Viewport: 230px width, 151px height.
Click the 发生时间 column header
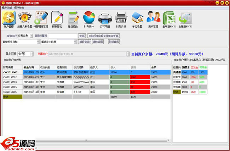[31, 67]
